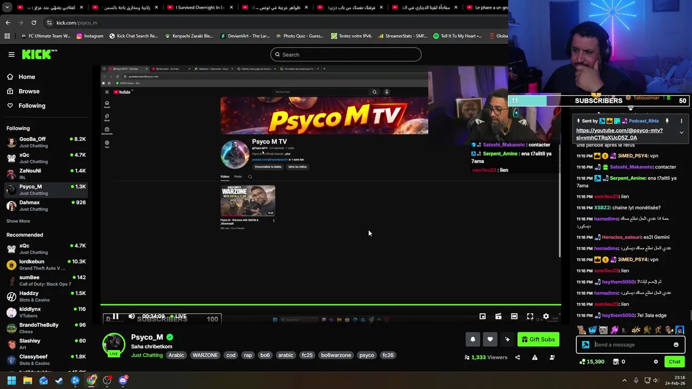Toggle theater mode

[514, 317]
